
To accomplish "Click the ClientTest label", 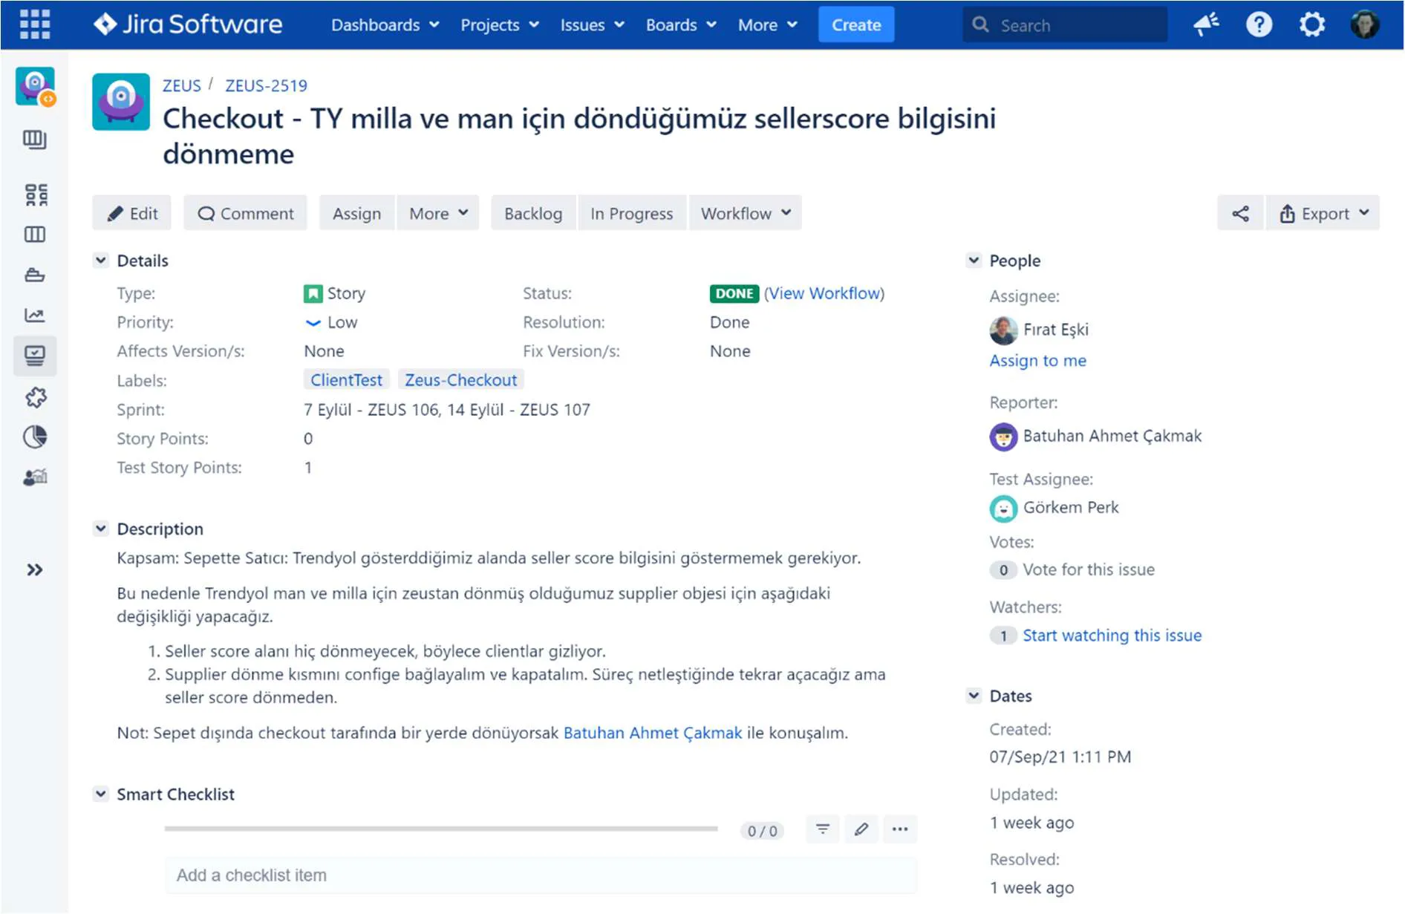I will point(346,380).
